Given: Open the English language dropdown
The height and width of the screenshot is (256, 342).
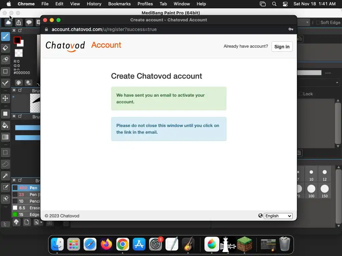Looking at the screenshot, I should click(278, 216).
